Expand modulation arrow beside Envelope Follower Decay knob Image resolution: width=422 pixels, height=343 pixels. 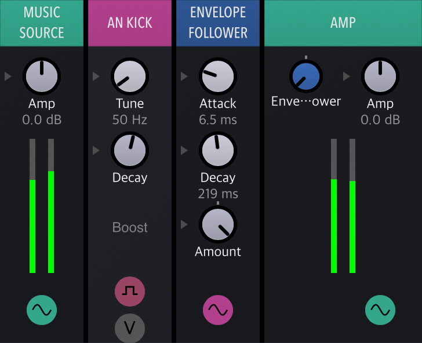[184, 150]
